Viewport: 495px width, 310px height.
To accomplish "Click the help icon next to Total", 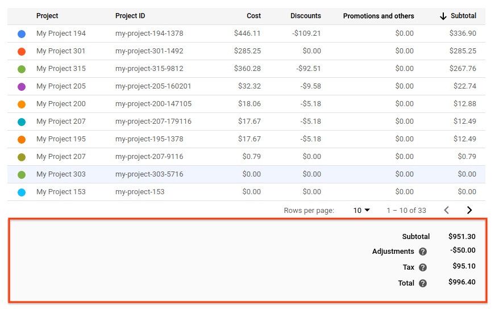I will (423, 283).
